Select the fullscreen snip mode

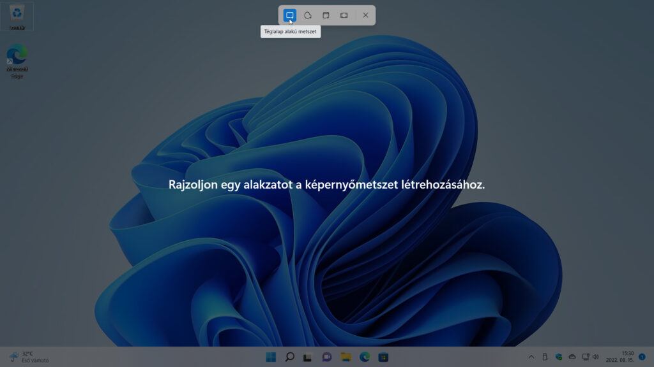click(344, 15)
